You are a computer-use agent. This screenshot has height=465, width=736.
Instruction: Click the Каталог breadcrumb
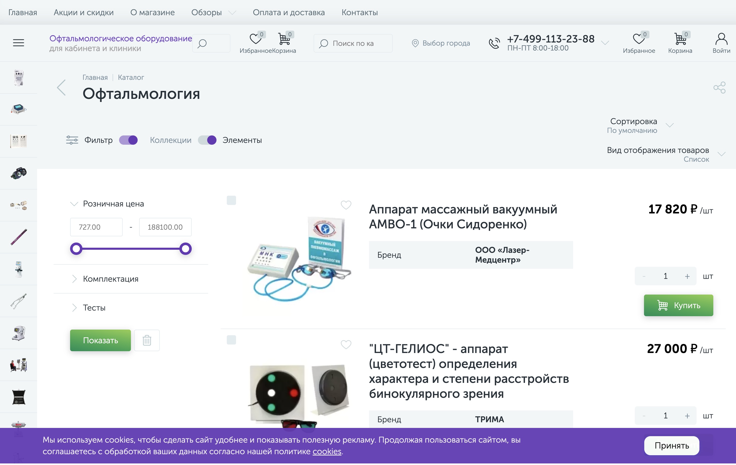pyautogui.click(x=131, y=77)
